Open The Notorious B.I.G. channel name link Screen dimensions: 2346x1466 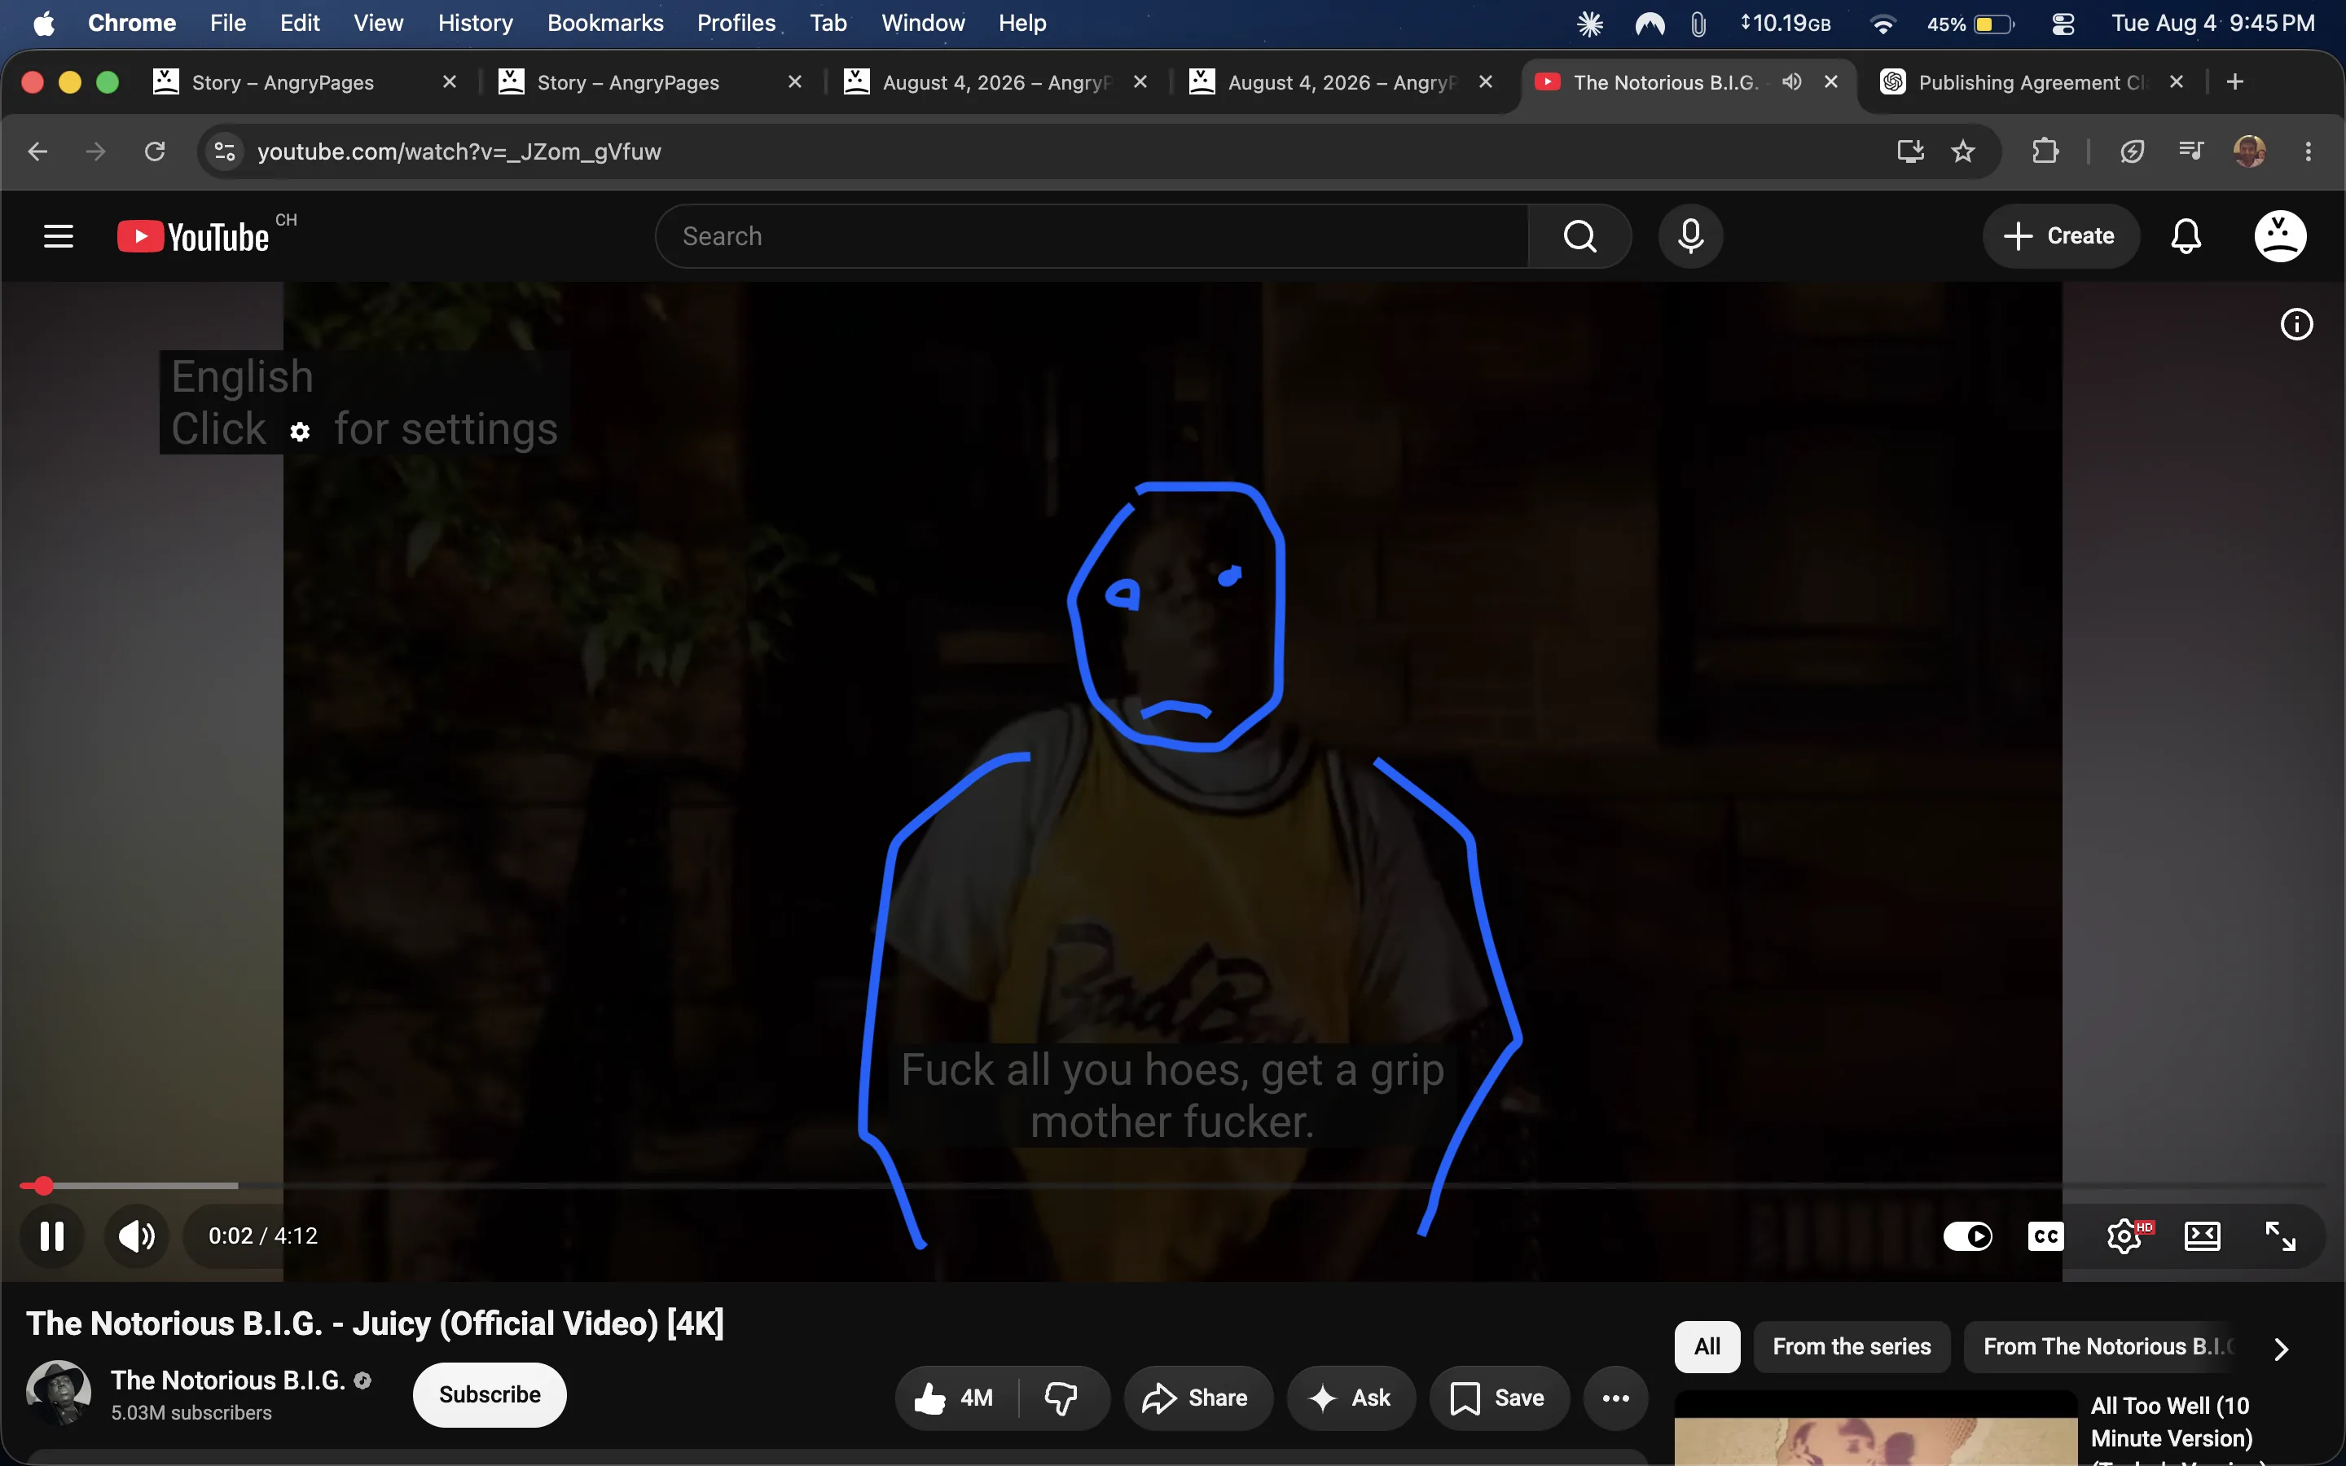point(228,1380)
